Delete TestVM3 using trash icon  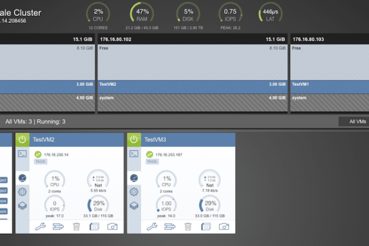pos(188,226)
